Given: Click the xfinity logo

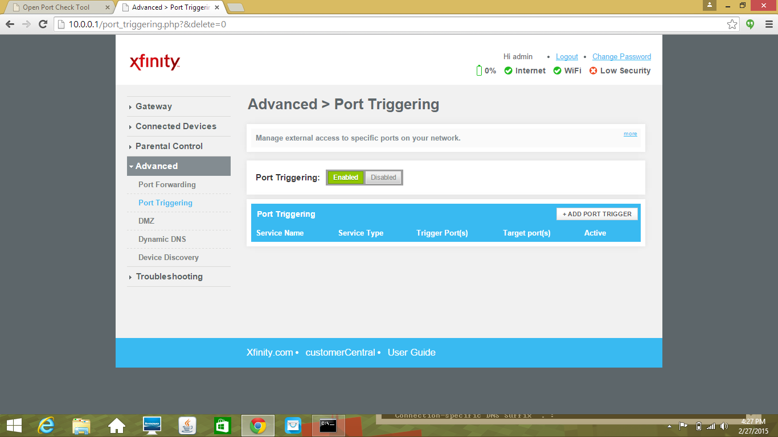Looking at the screenshot, I should click(x=154, y=61).
